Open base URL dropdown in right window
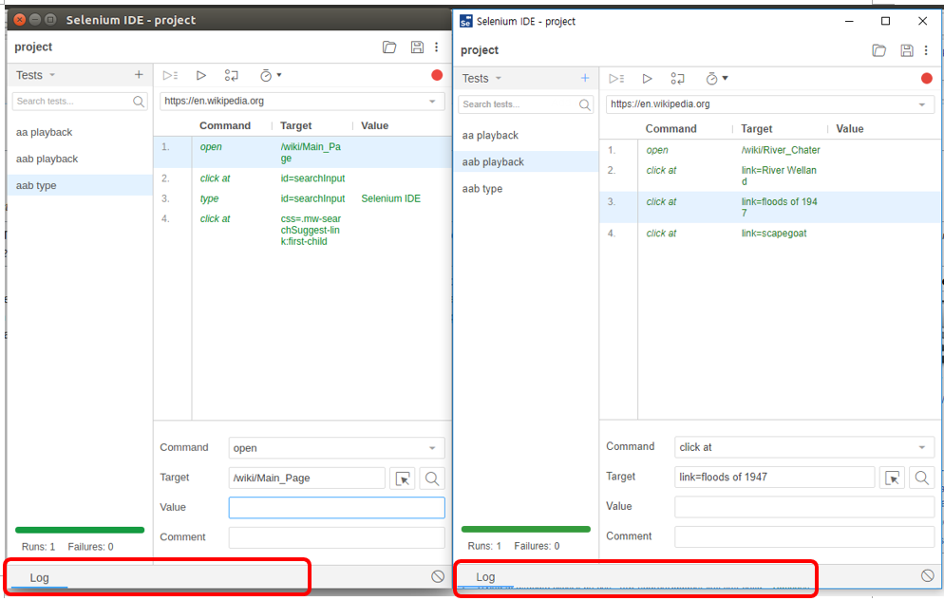This screenshot has height=601, width=944. point(922,104)
